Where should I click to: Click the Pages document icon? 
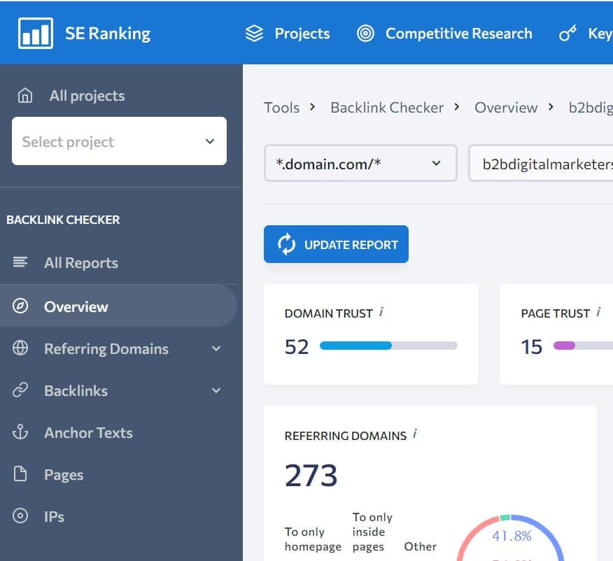point(20,474)
